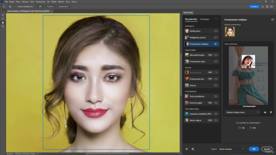The image size is (276, 155).
Task: Click the selected face thumbnail
Action: (230, 31)
